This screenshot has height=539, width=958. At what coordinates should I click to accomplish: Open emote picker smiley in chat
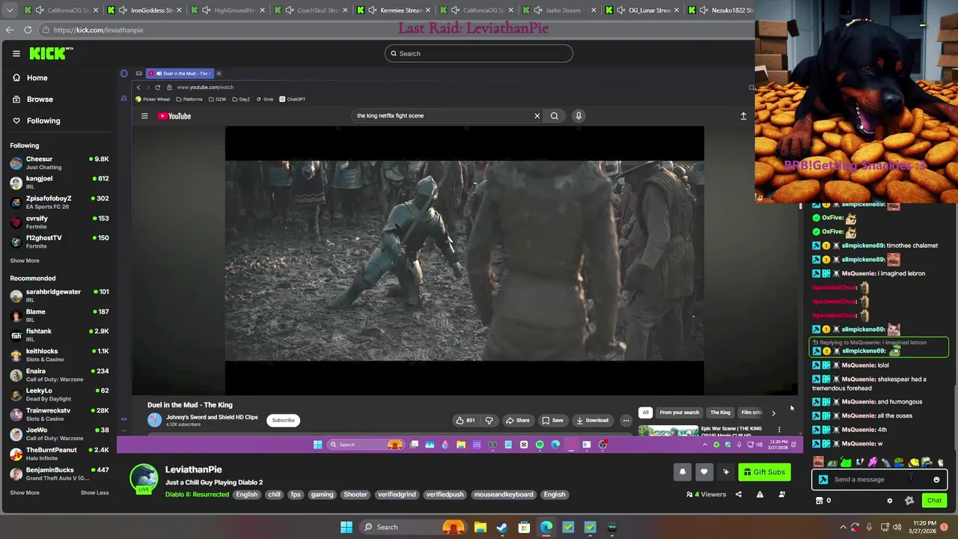(x=936, y=480)
